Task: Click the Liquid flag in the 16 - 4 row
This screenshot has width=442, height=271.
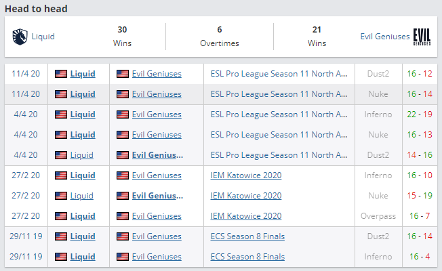Action: (61, 257)
